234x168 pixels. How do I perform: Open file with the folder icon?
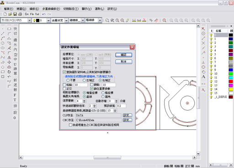(10, 14)
